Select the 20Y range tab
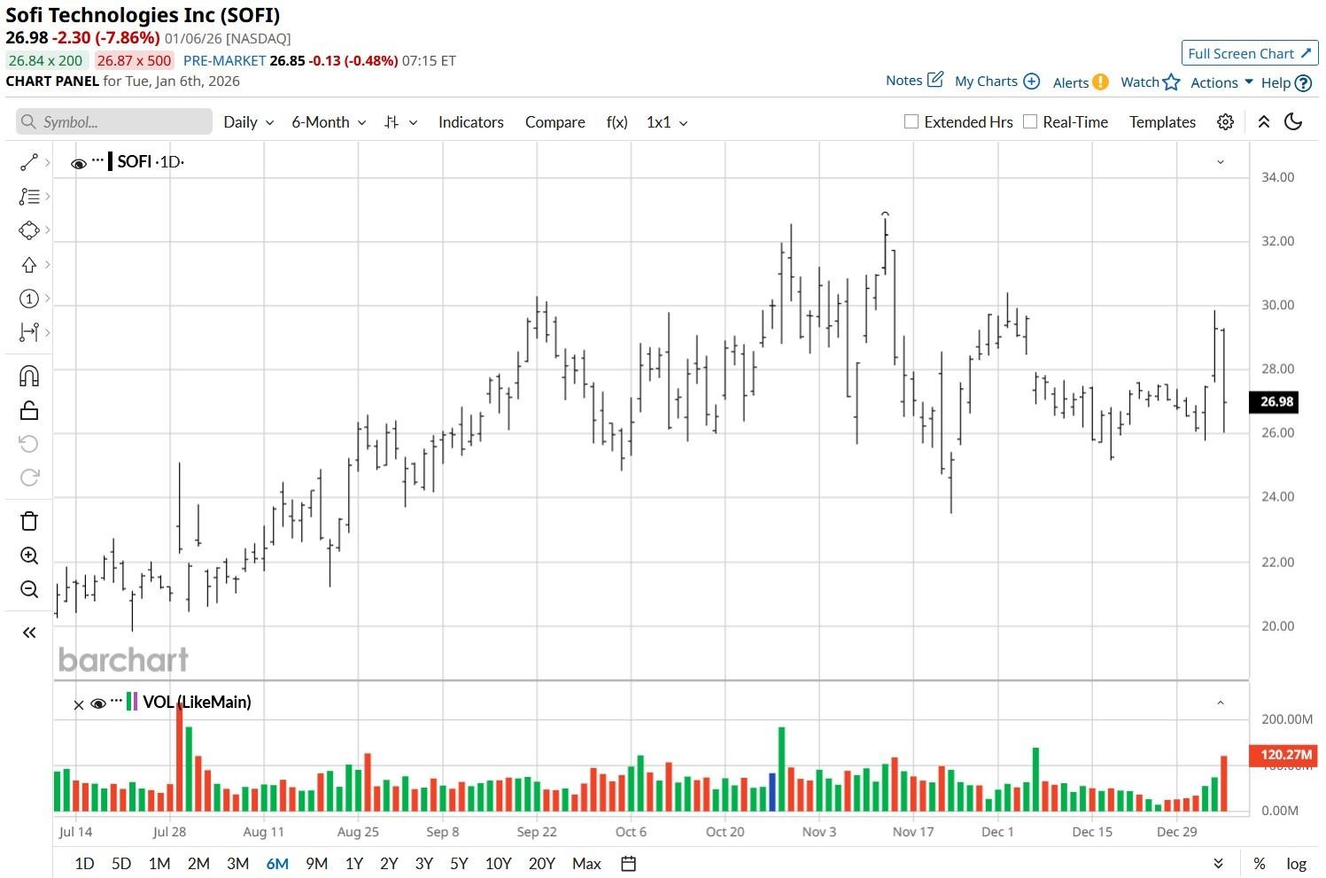Image resolution: width=1326 pixels, height=878 pixels. tap(541, 864)
